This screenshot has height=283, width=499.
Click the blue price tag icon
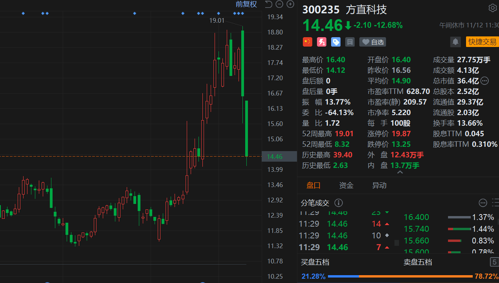click(335, 42)
